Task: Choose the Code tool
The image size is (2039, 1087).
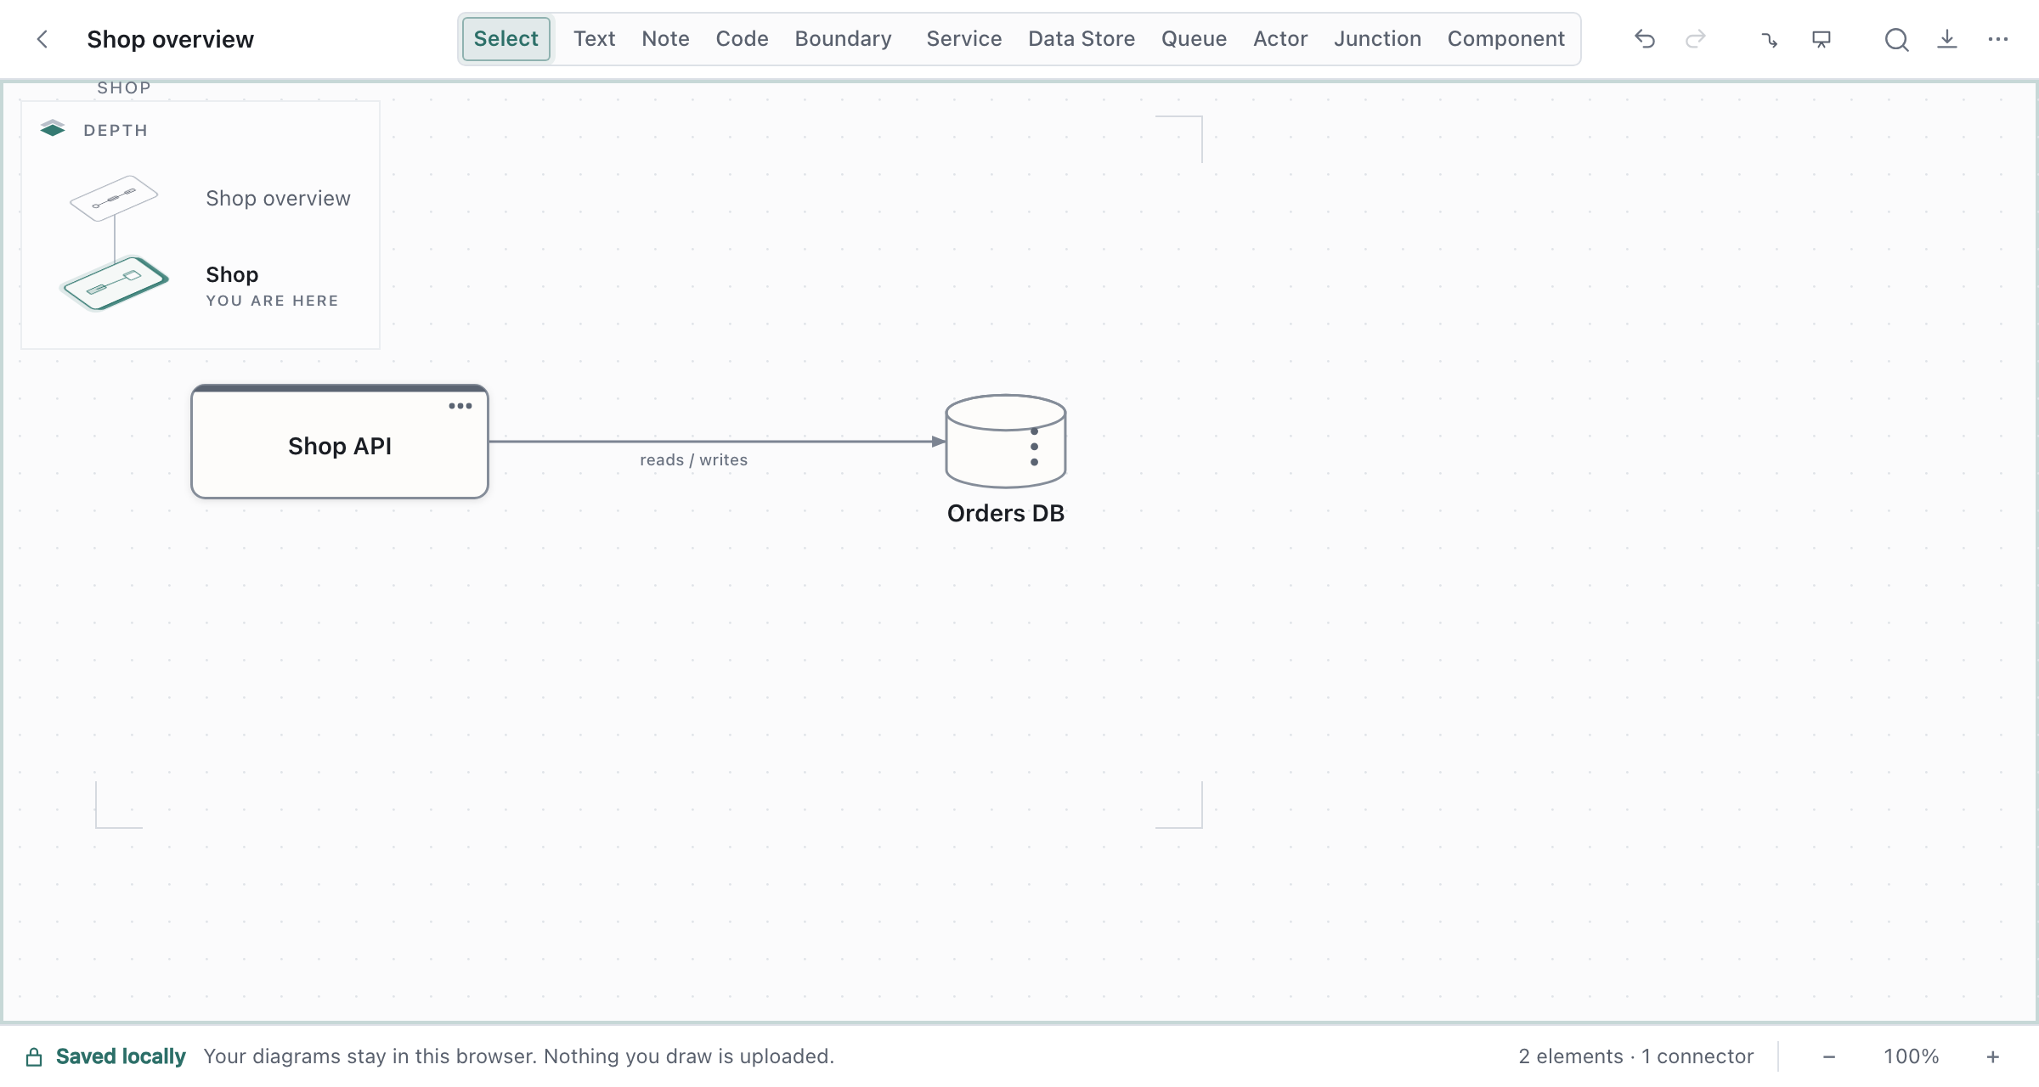Action: tap(742, 39)
